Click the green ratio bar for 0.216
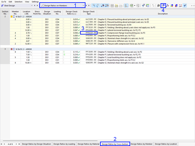The height and width of the screenshot is (146, 195). pos(64,55)
